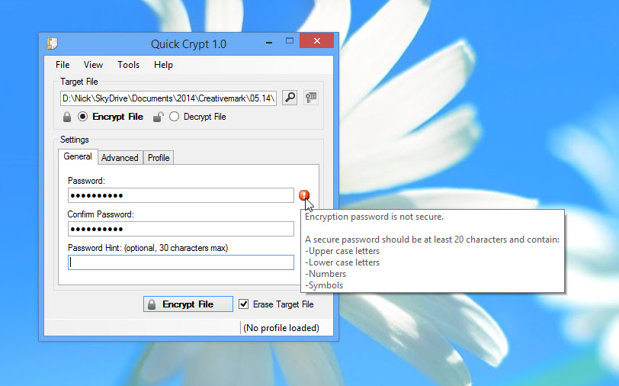Viewport: 619px width, 386px height.
Task: Close the Quick Crypt window
Action: 316,40
